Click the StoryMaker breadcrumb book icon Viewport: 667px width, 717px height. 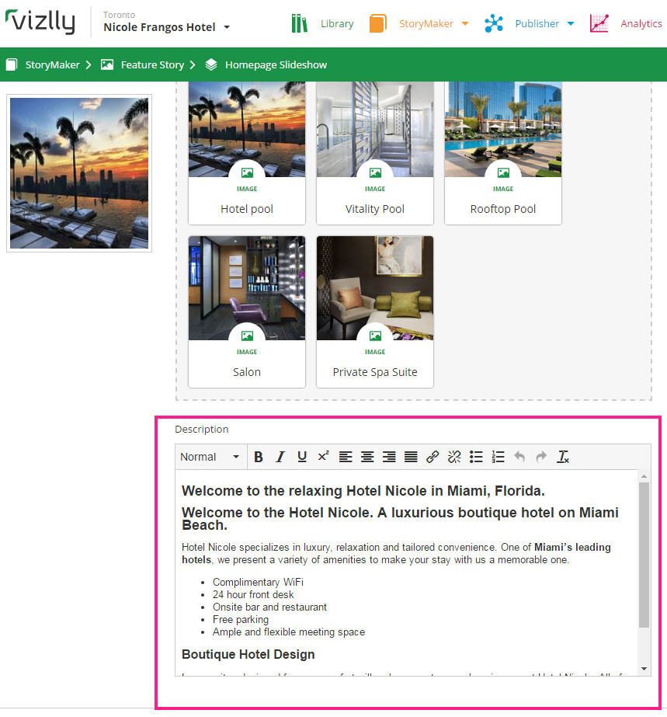point(12,64)
